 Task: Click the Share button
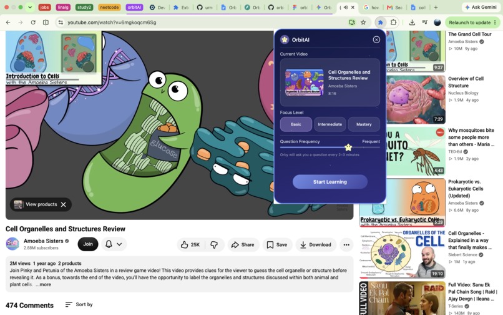click(243, 244)
